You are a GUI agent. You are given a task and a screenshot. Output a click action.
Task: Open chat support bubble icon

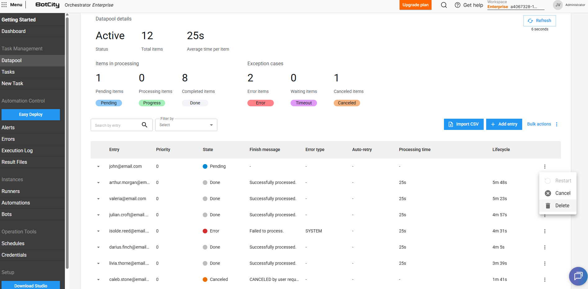point(578,276)
